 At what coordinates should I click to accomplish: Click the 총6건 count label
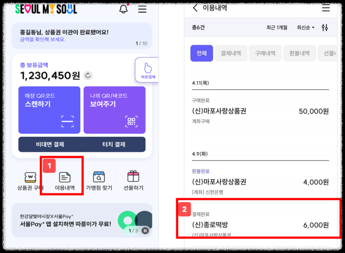click(198, 28)
